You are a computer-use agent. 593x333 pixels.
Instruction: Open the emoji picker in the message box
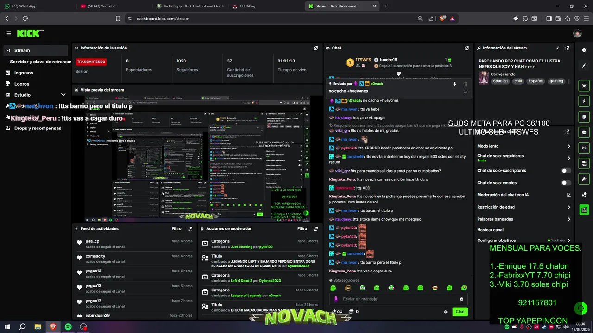(461, 299)
